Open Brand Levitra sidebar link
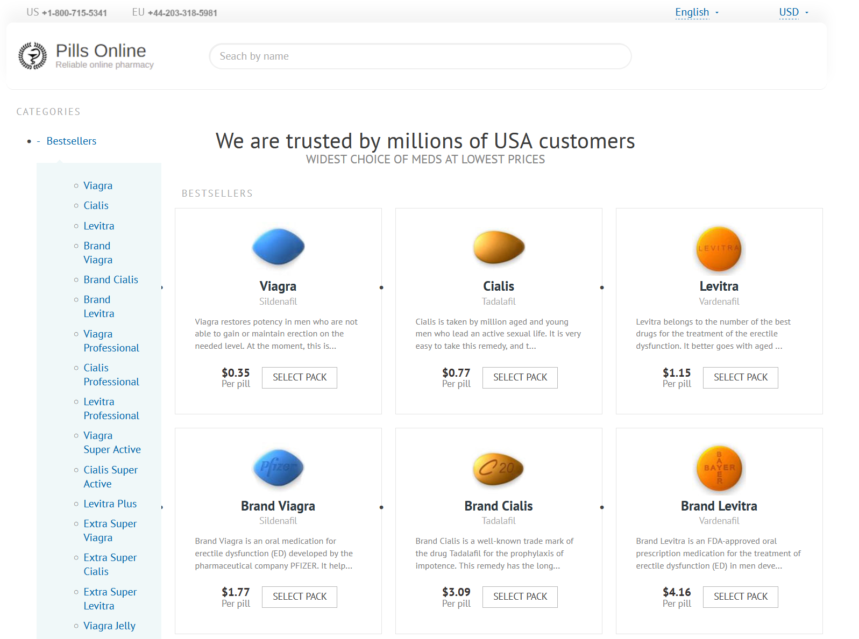Viewport: 859px width, 639px height. coord(99,306)
